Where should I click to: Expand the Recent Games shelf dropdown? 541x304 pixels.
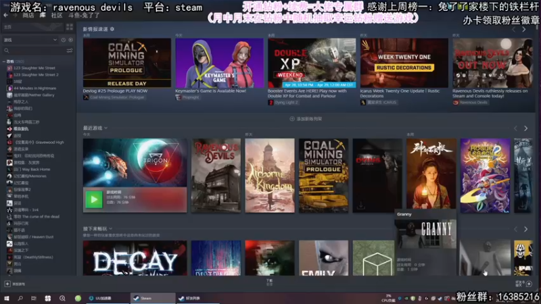[x=105, y=128]
